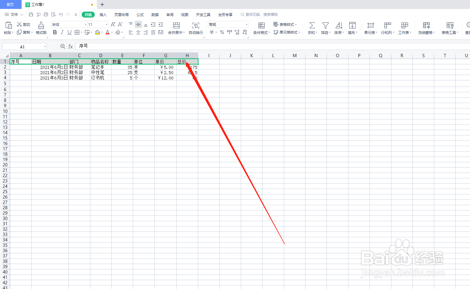Toggle Italic formatting

(x=62, y=32)
